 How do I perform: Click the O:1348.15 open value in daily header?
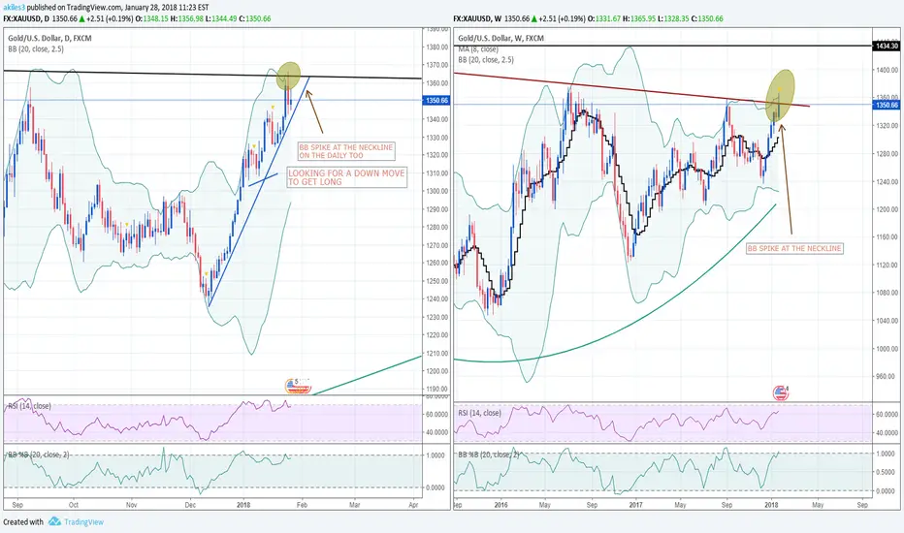tap(151, 18)
